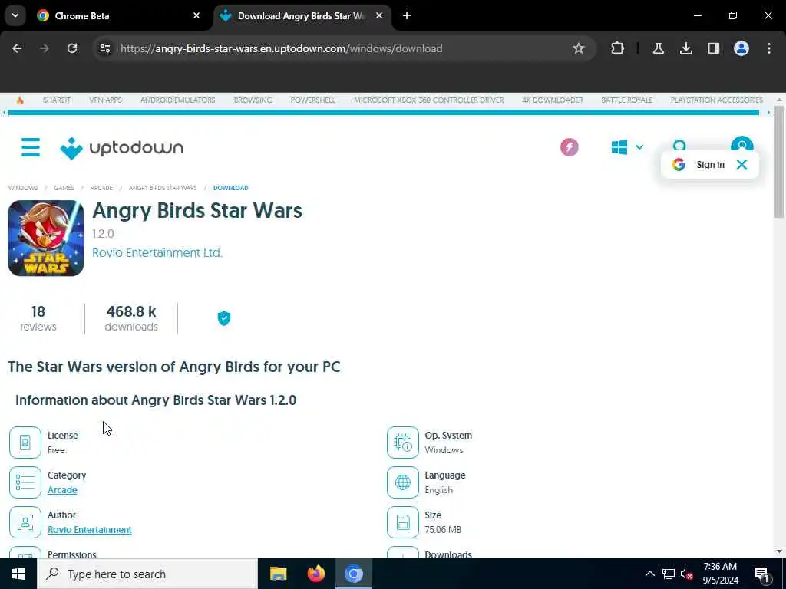
Task: Open a new browser tab
Action: click(x=407, y=15)
